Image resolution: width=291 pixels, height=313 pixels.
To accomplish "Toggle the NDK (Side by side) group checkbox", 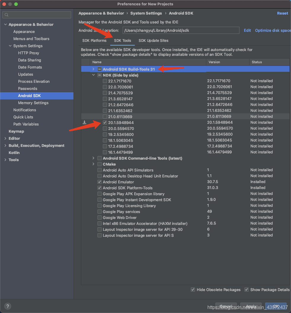I will (100, 75).
